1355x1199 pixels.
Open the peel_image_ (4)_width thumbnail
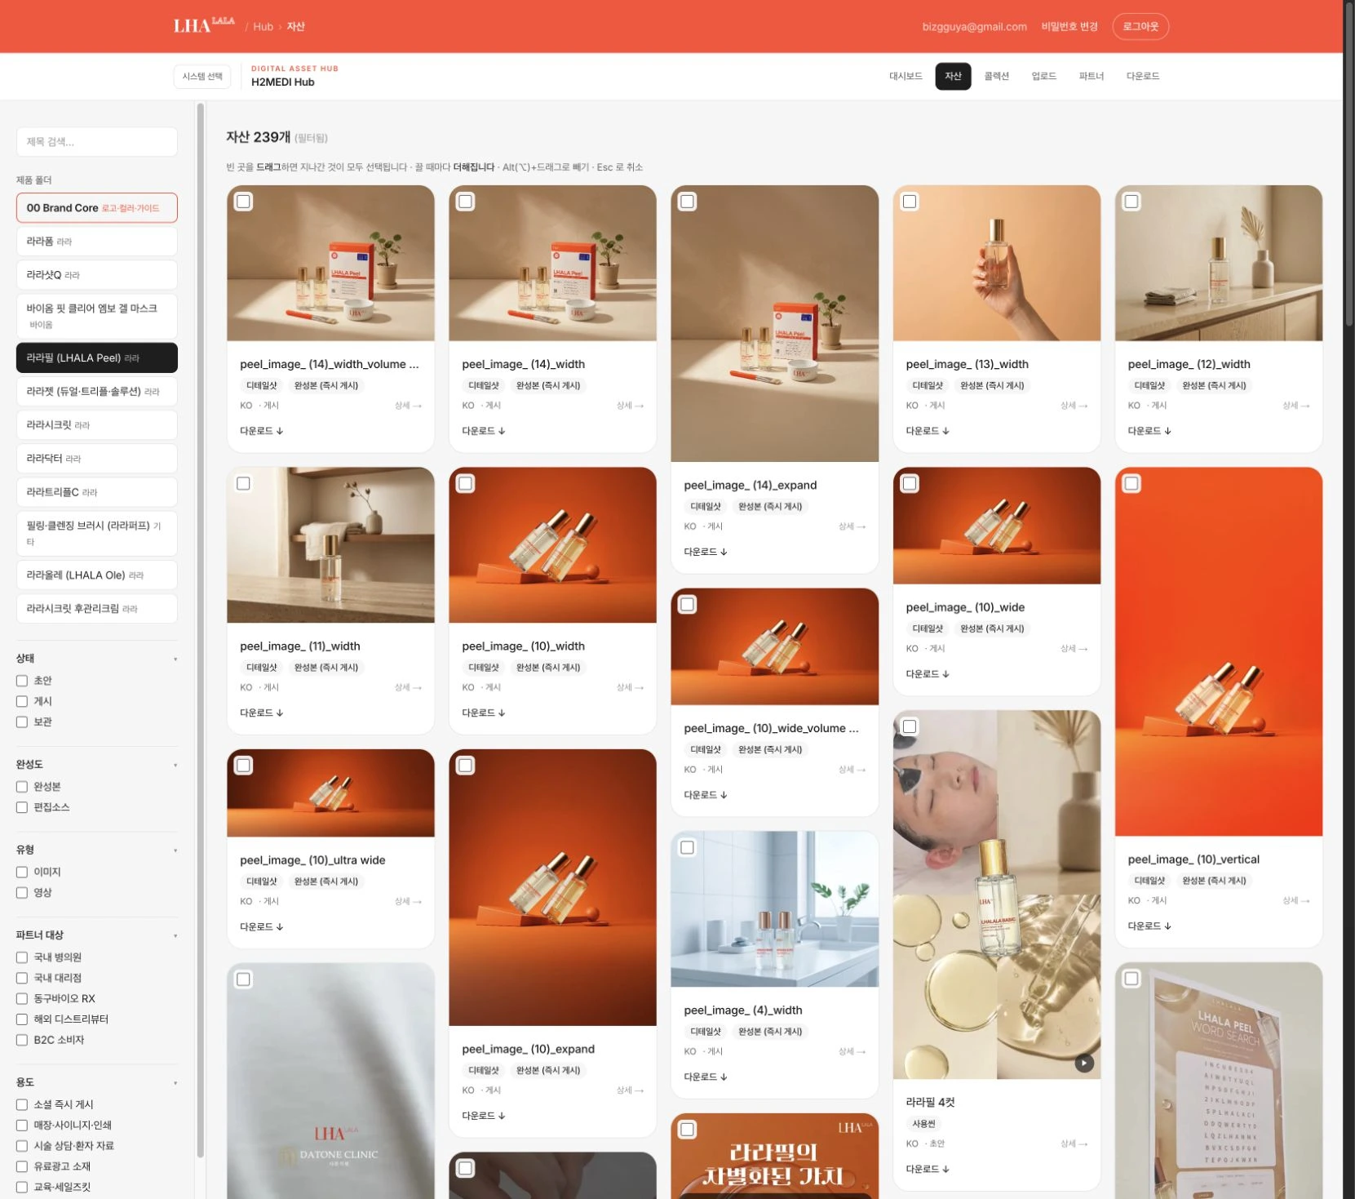tap(774, 909)
